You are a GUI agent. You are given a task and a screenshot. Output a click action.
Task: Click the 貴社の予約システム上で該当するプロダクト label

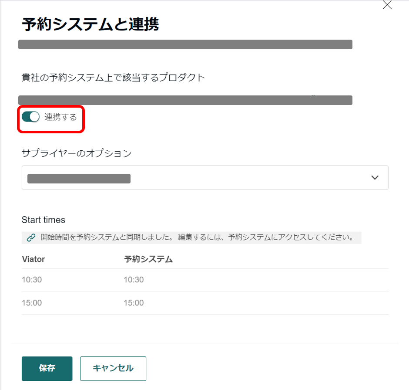tap(113, 78)
